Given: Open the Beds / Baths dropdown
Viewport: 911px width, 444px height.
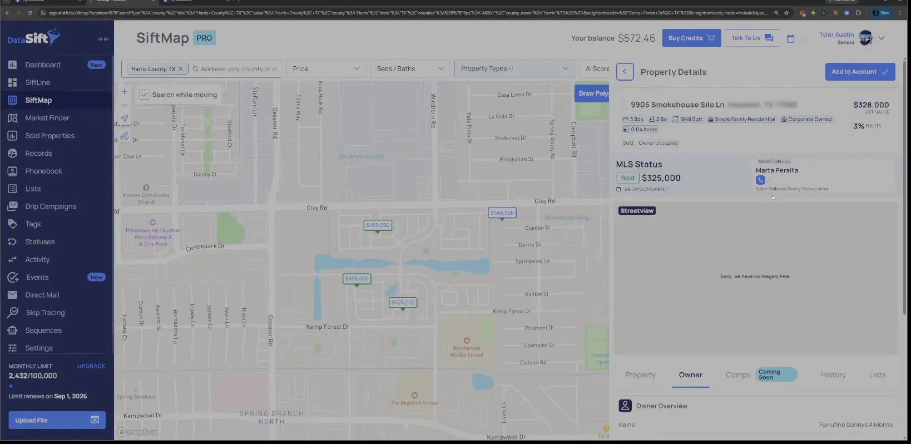Looking at the screenshot, I should point(410,68).
